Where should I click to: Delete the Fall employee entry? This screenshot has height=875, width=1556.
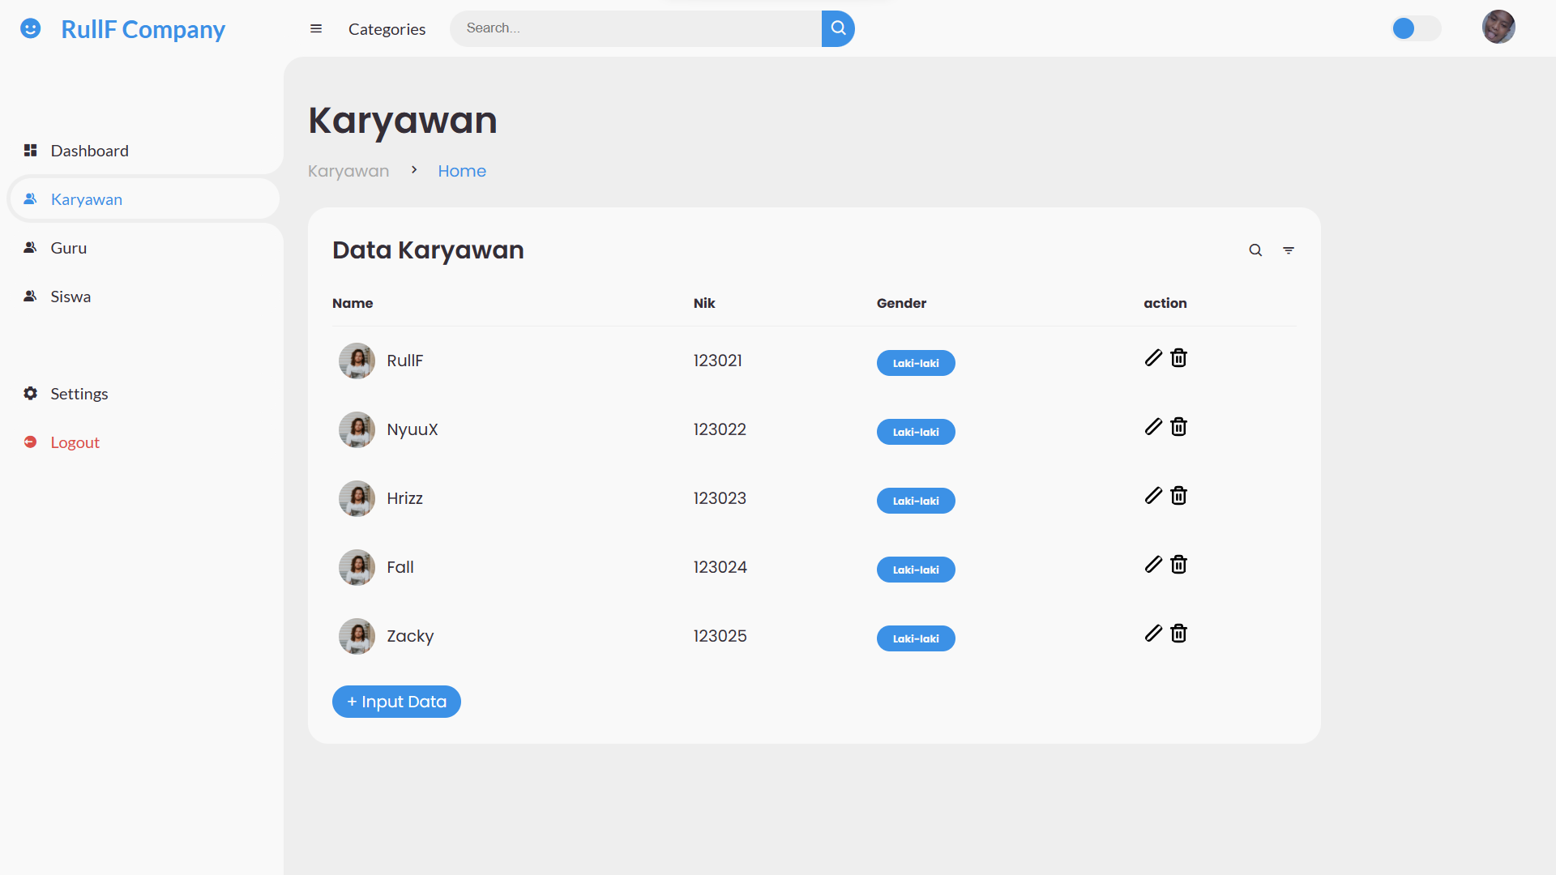[1178, 564]
